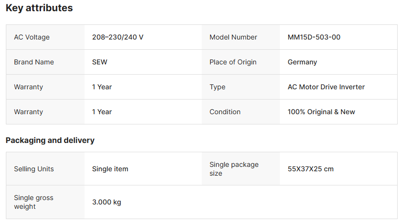Click the AC Motor Drive Inverter value

(326, 87)
